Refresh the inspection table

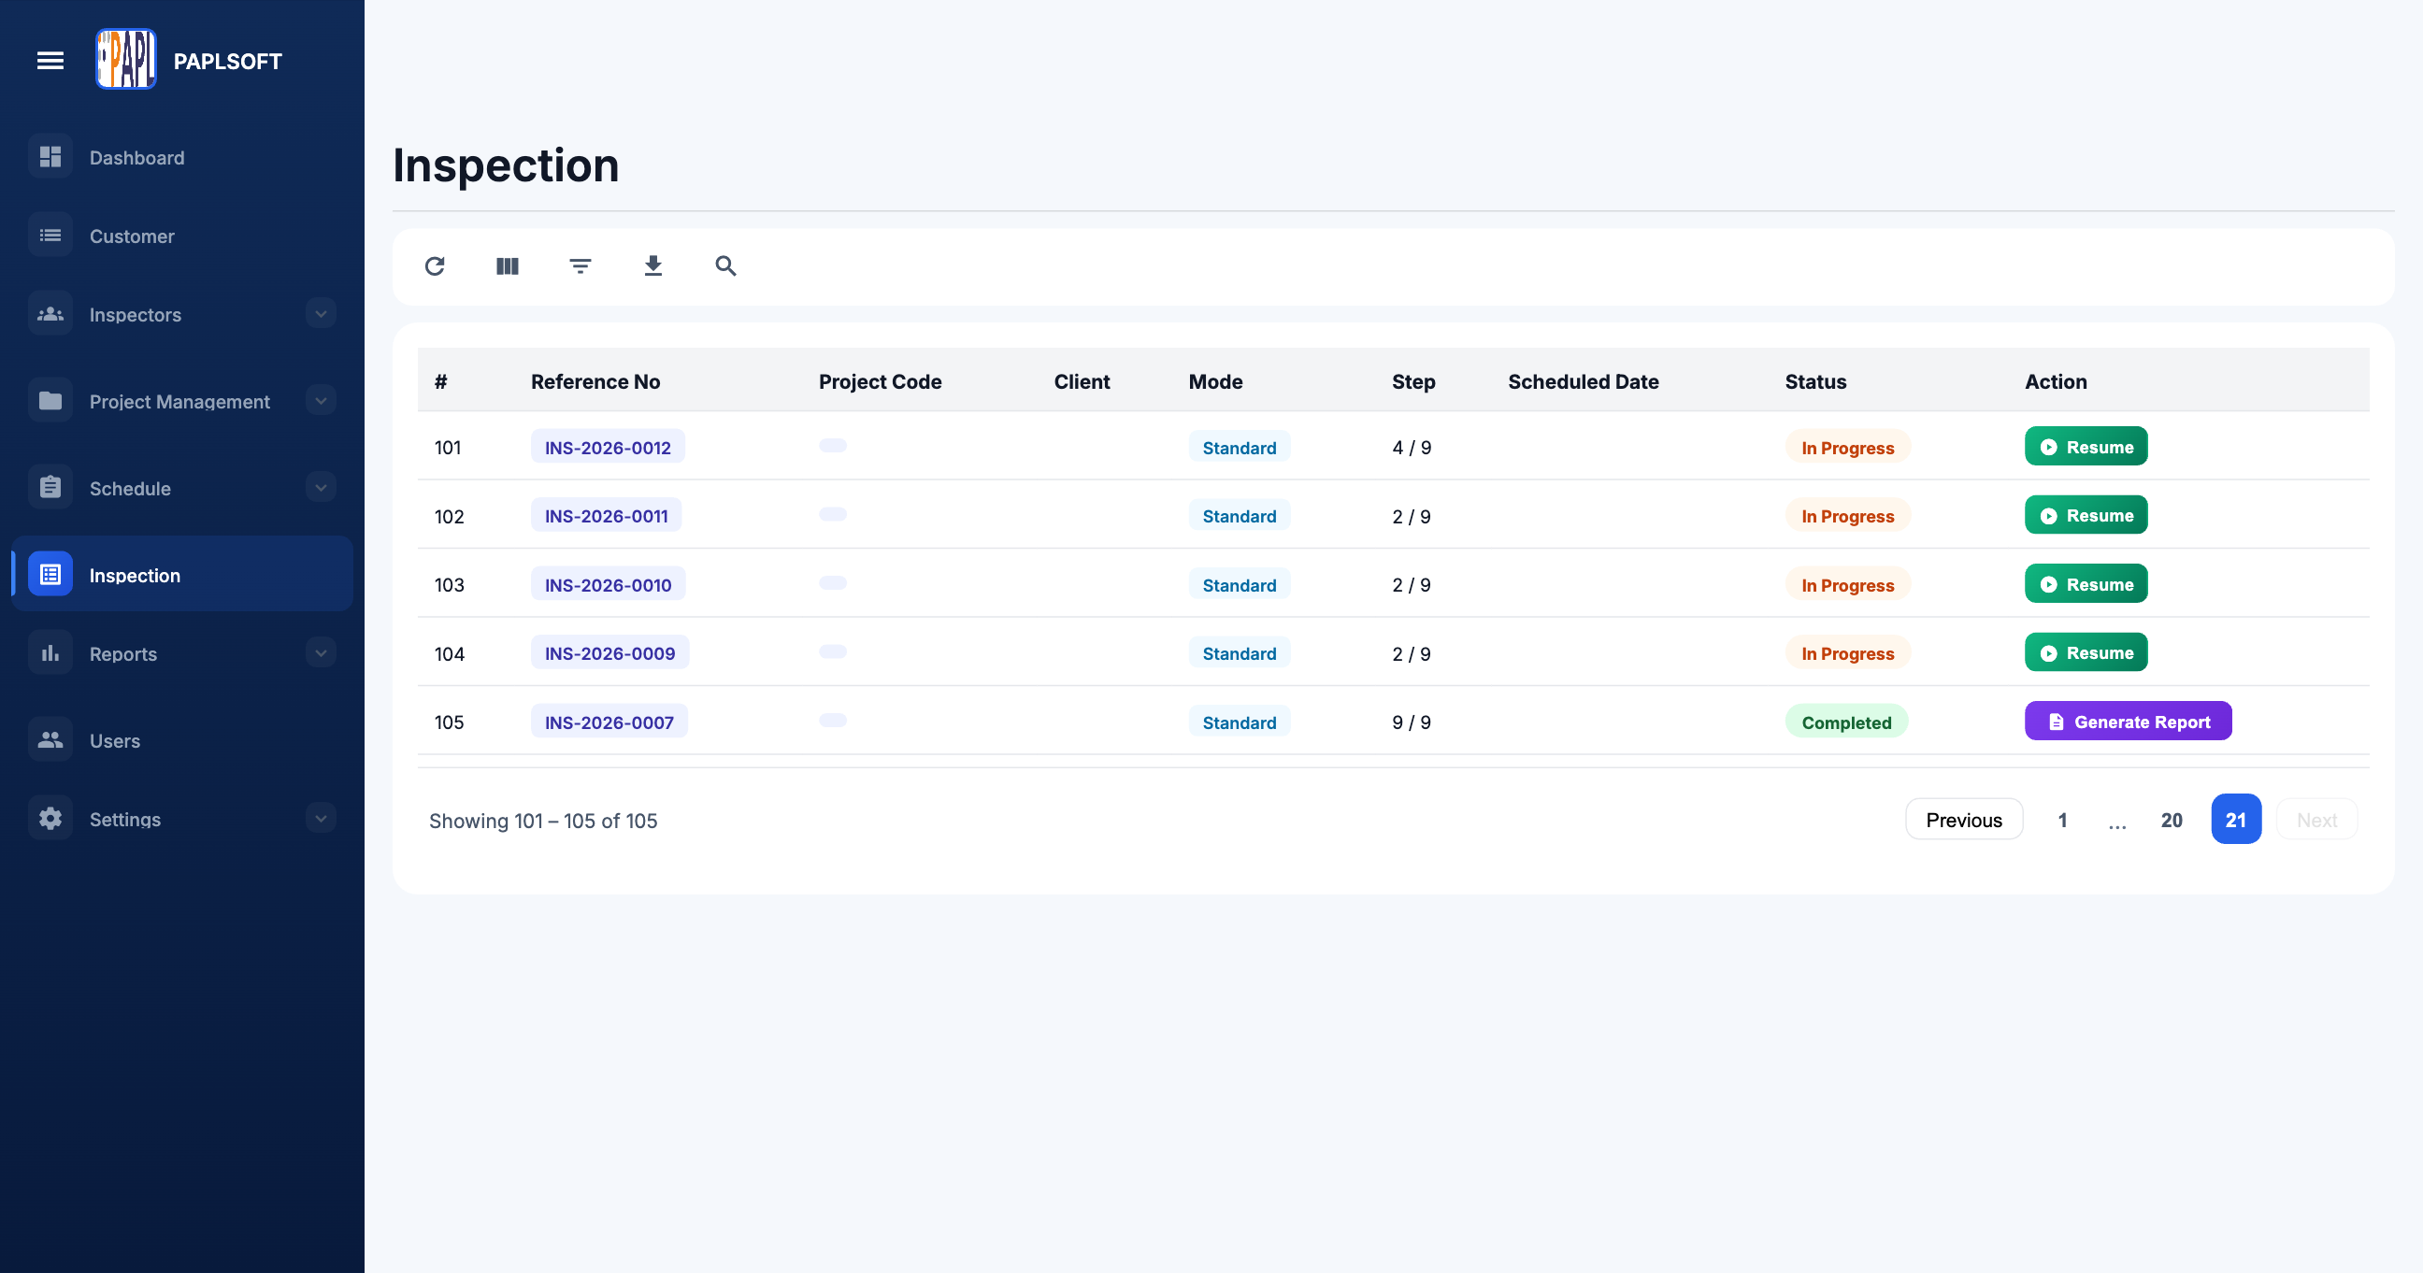pos(435,266)
